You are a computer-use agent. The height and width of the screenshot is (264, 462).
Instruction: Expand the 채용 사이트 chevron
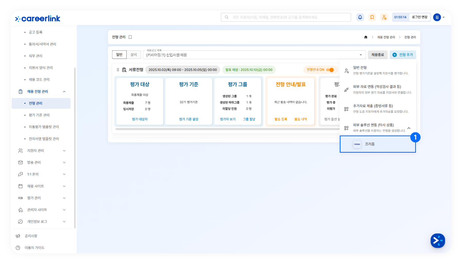coord(64,186)
